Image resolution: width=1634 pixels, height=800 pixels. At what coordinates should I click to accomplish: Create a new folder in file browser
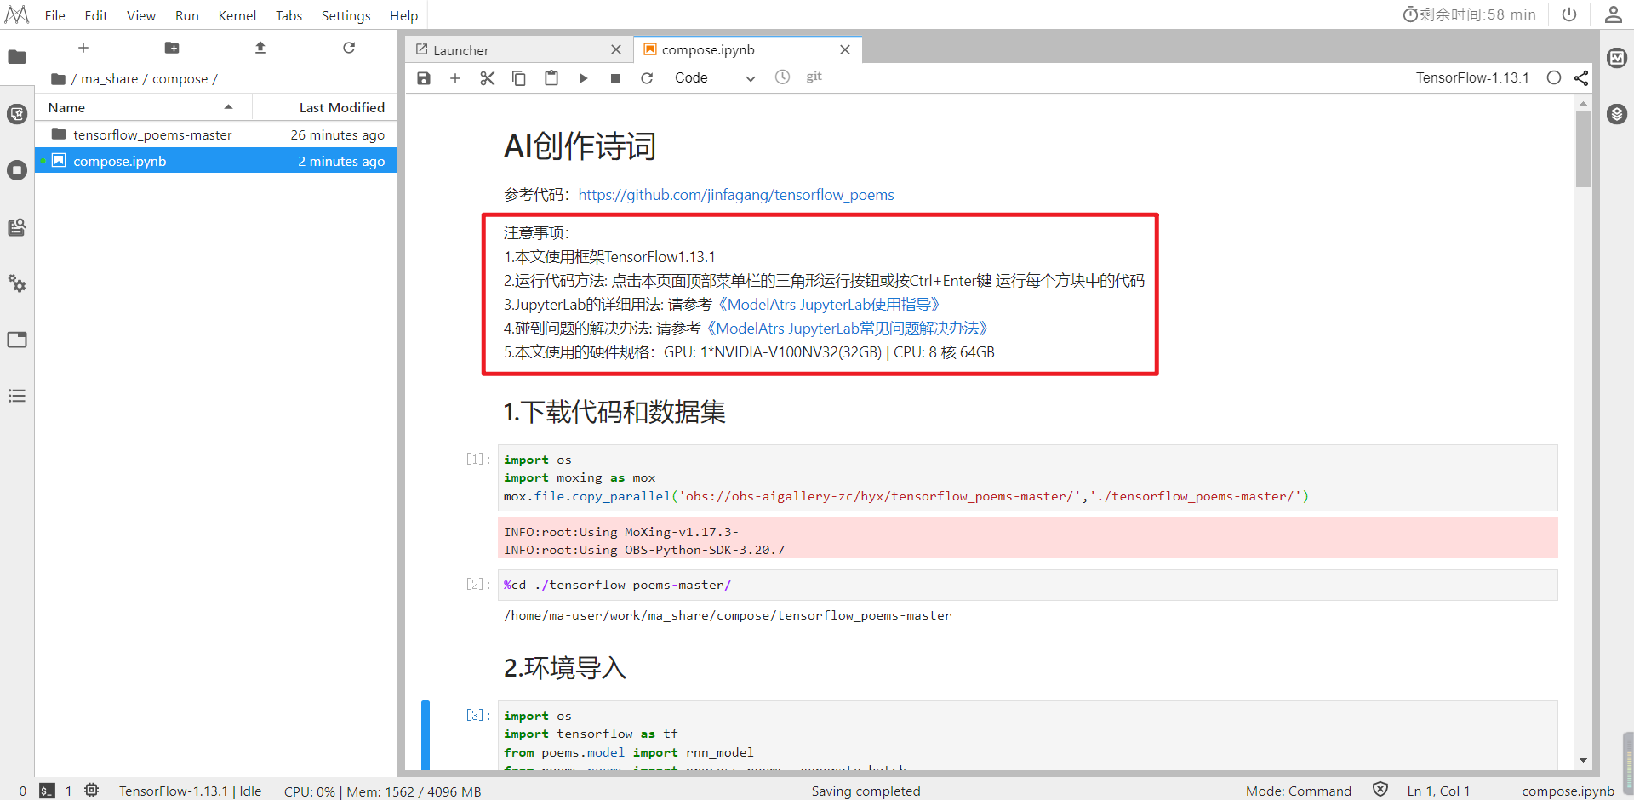(x=172, y=48)
